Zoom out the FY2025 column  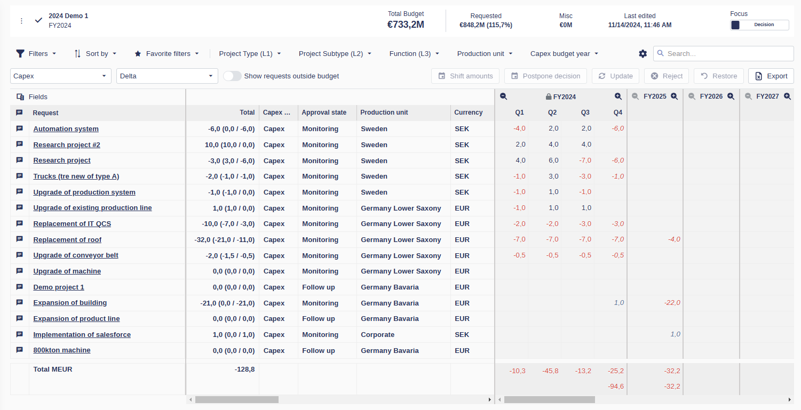click(635, 97)
